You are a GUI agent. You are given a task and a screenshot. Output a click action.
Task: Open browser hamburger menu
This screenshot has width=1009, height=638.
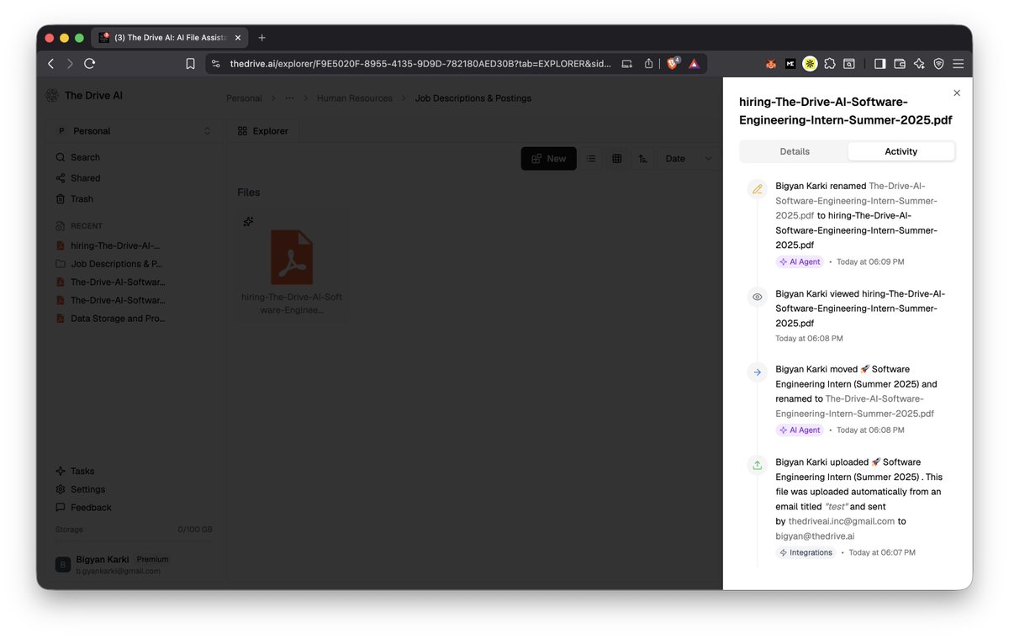(x=958, y=64)
